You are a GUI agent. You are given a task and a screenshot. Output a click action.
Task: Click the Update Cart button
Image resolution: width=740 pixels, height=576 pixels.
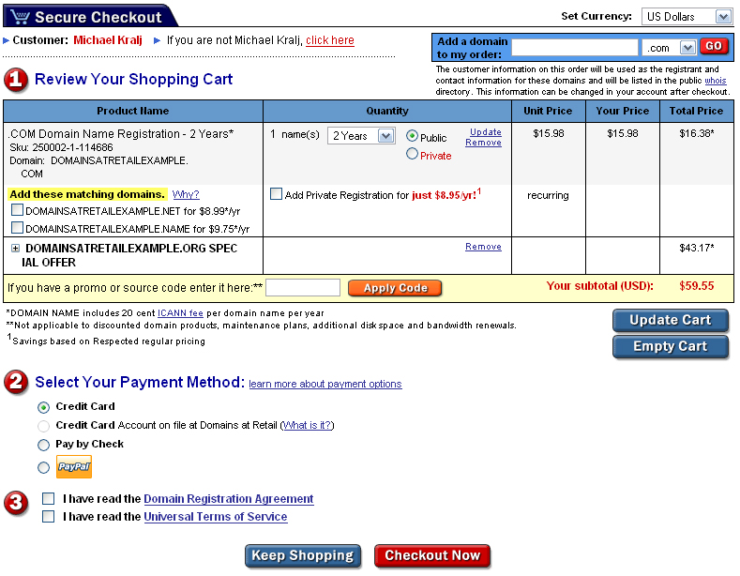(x=671, y=320)
